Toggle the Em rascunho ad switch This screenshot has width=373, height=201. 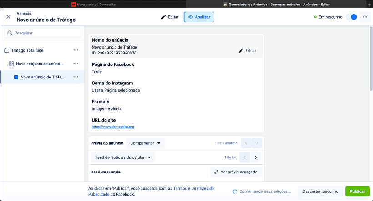351,17
